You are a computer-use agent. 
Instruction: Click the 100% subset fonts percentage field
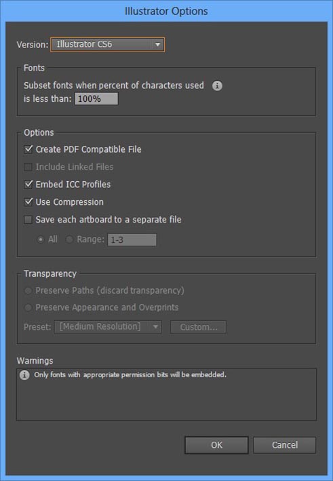96,99
